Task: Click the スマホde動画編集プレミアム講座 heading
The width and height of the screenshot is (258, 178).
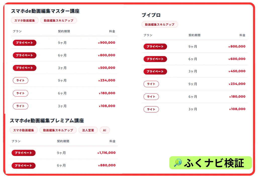Action: pyautogui.click(x=47, y=121)
